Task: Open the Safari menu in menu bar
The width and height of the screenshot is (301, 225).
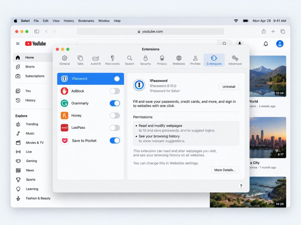Action: pos(25,21)
